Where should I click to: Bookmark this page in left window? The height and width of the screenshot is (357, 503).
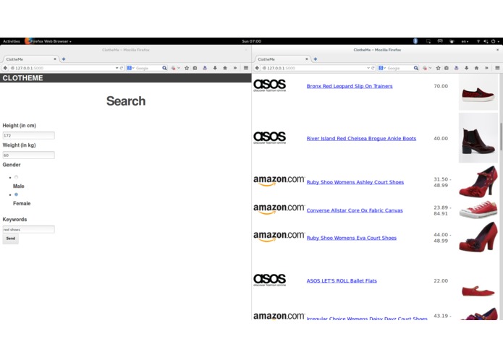tap(187, 68)
